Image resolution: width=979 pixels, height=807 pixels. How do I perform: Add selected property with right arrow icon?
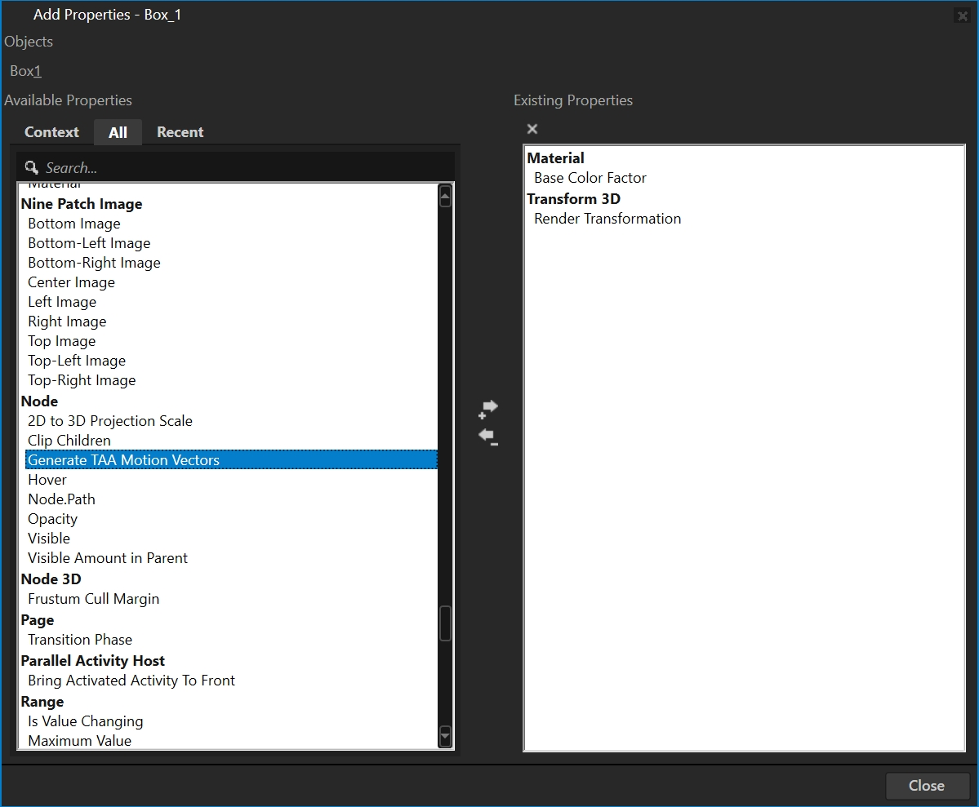(x=488, y=408)
